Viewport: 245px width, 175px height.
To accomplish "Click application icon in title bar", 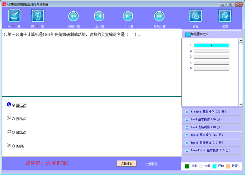I will coord(4,4).
